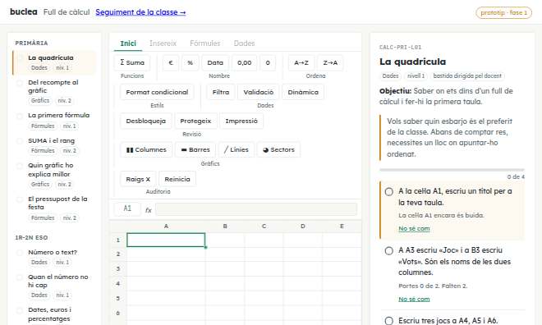
Task: Select column D header
Action: pyautogui.click(x=303, y=226)
